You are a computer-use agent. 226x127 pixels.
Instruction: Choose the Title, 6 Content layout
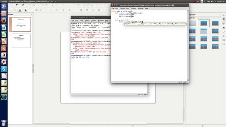[x=215, y=47]
